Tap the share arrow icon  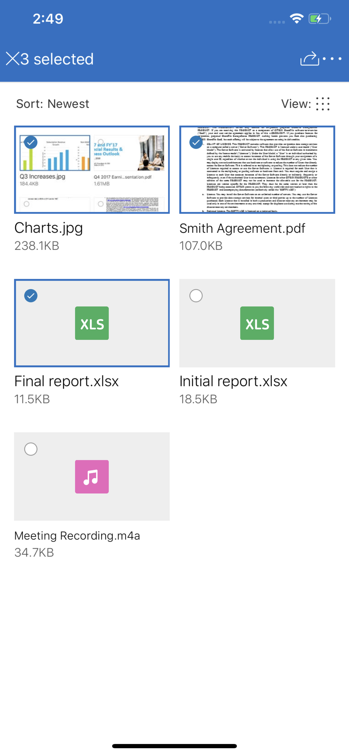[309, 59]
